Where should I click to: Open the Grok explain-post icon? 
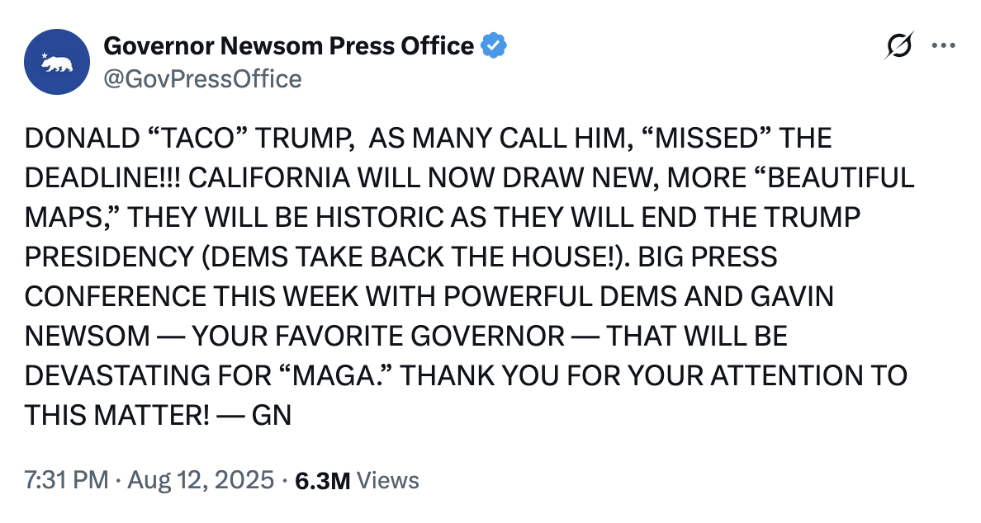click(x=899, y=46)
